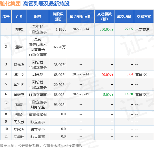Click the name 郑戎 in row 1

point(19,29)
